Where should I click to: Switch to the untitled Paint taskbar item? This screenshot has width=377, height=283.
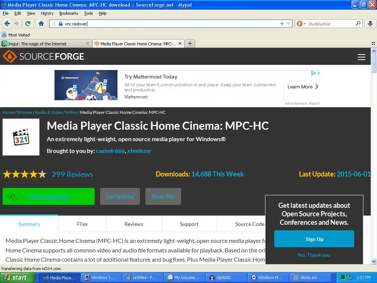(143, 277)
